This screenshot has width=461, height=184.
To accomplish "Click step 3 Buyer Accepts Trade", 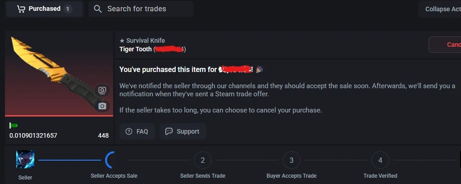I will tap(292, 160).
